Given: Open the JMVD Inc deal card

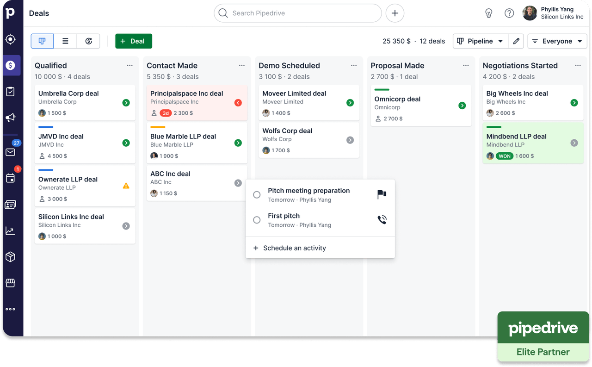Looking at the screenshot, I should (85, 143).
